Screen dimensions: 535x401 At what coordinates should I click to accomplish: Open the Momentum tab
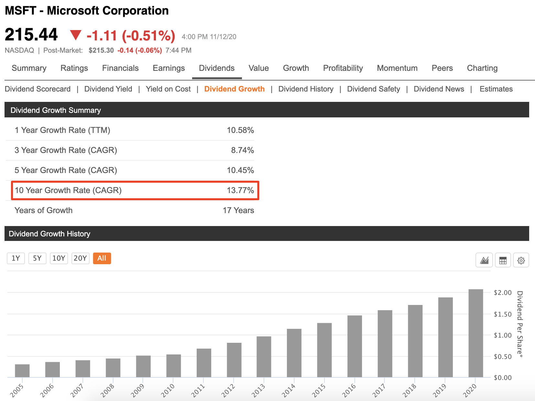(397, 68)
